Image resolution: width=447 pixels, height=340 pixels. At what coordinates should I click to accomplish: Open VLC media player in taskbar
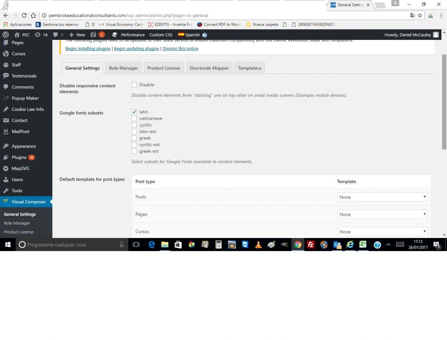tap(258, 245)
